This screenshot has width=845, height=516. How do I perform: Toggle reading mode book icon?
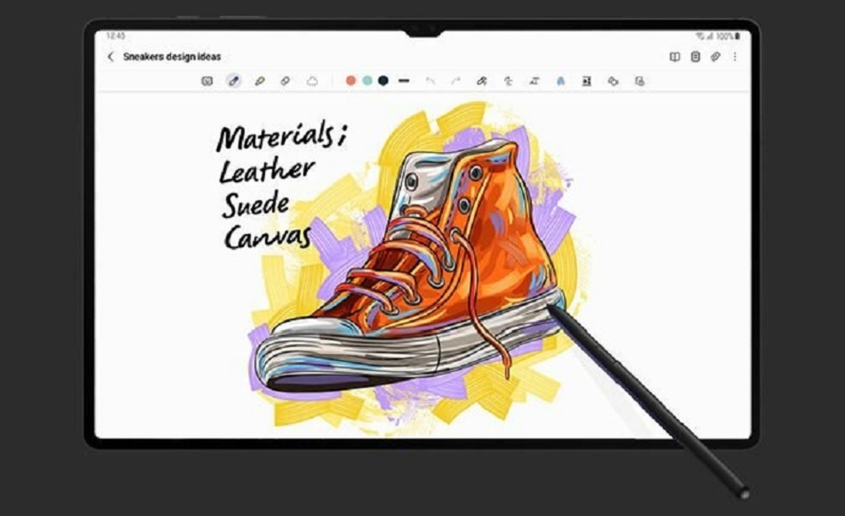(x=674, y=57)
